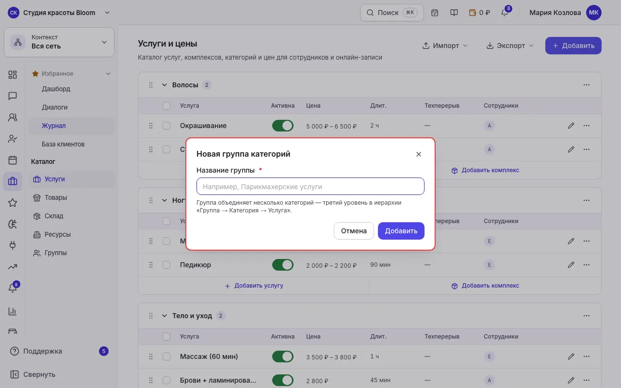Click the star rail icon

(13, 203)
